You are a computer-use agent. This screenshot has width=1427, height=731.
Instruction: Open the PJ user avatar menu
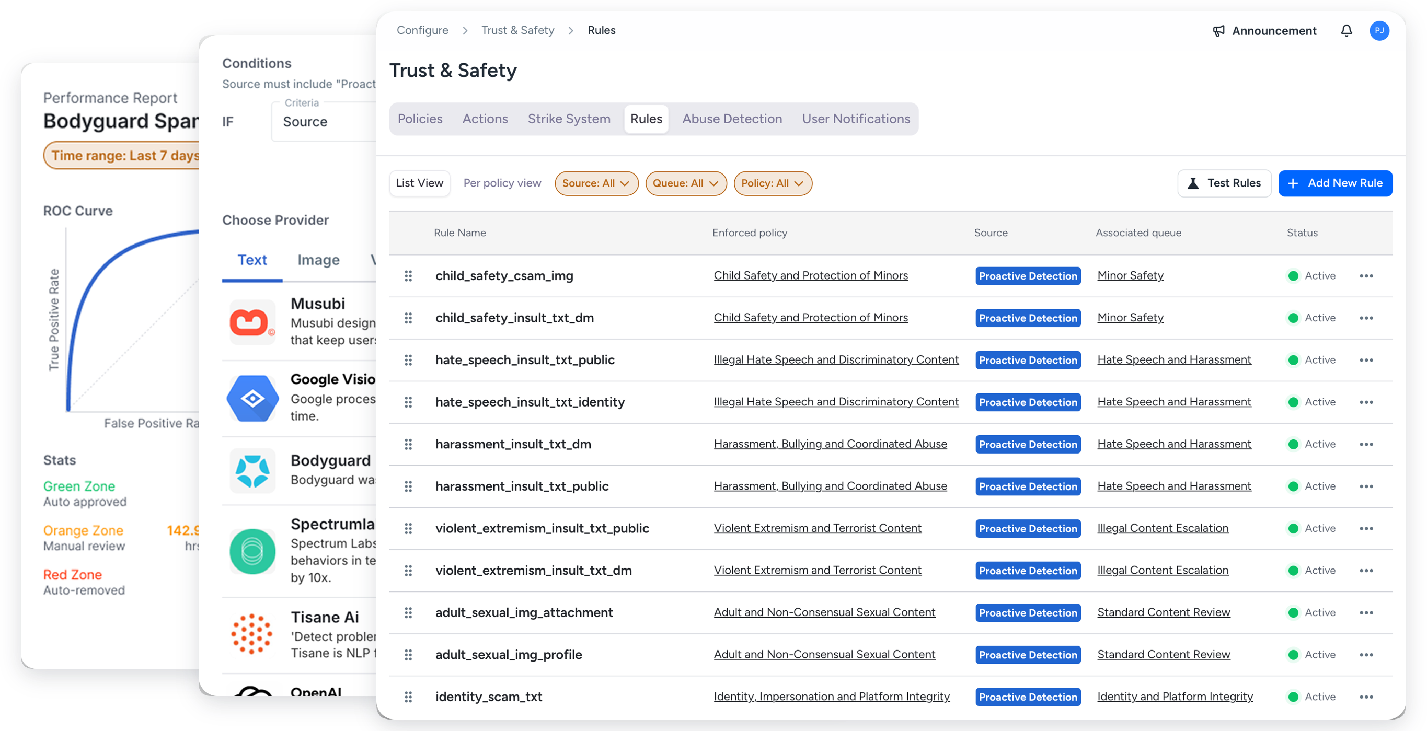pyautogui.click(x=1379, y=30)
